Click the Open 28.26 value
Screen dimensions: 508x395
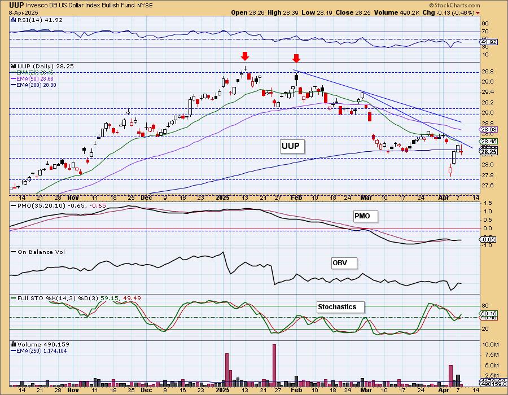click(x=248, y=12)
